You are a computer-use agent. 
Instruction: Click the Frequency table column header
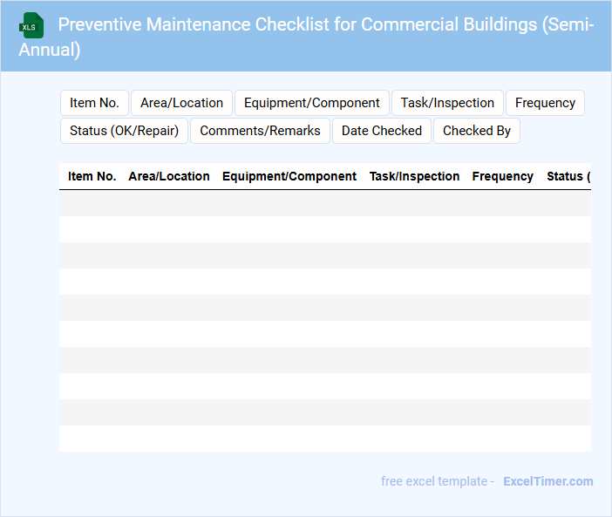click(502, 176)
